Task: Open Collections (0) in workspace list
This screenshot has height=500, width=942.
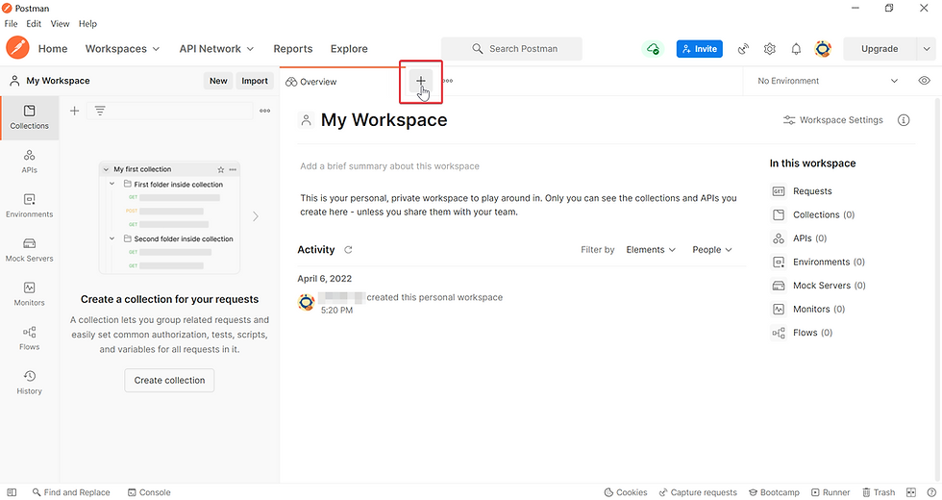Action: [813, 214]
